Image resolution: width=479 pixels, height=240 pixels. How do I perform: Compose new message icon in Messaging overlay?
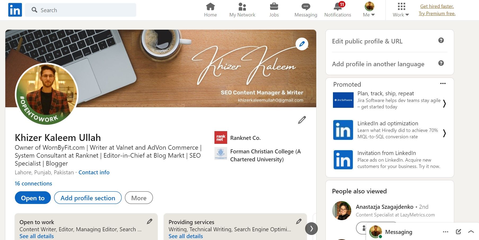pyautogui.click(x=458, y=232)
